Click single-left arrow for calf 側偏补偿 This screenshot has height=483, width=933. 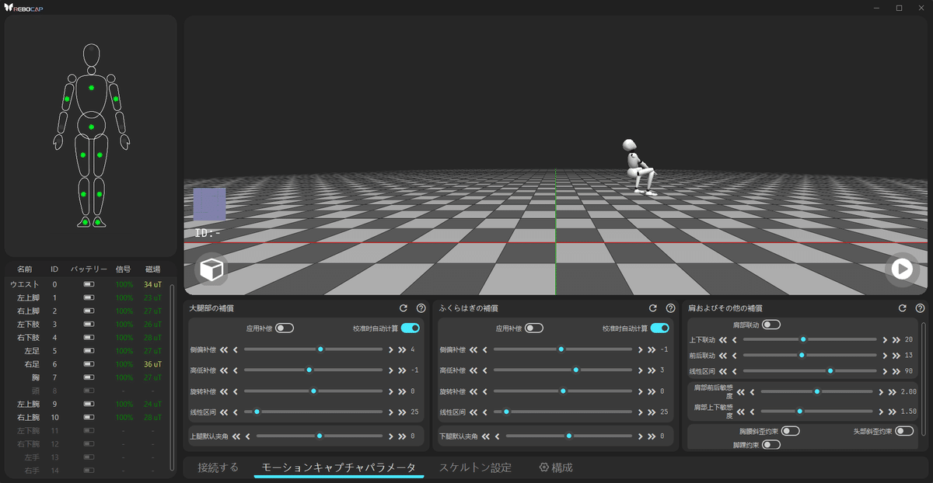(x=485, y=349)
